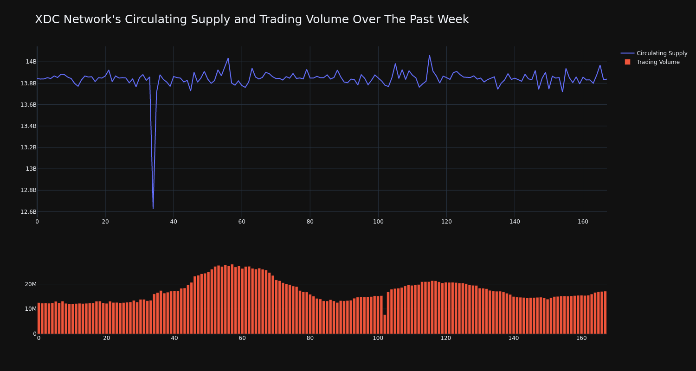Click the 10M volume axis label
Screen dimensions: 696x371
click(31, 309)
